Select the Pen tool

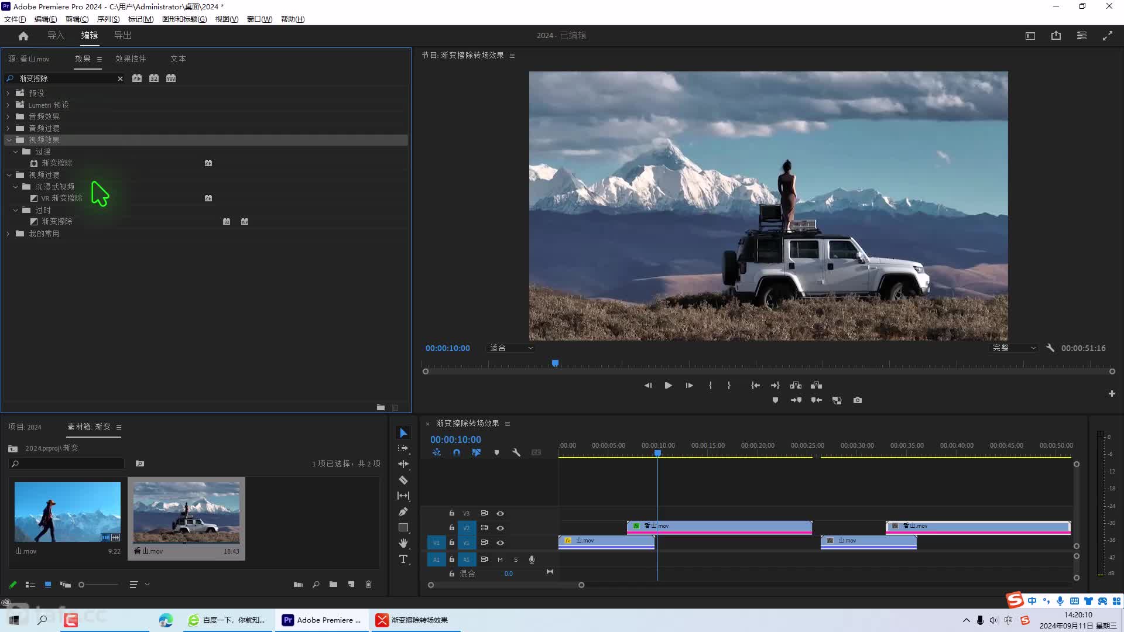[403, 511]
